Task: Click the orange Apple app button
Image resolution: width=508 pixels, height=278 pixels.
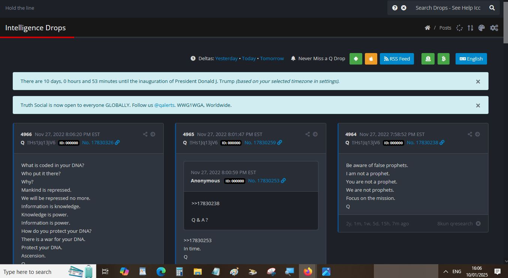Action: pos(371,59)
